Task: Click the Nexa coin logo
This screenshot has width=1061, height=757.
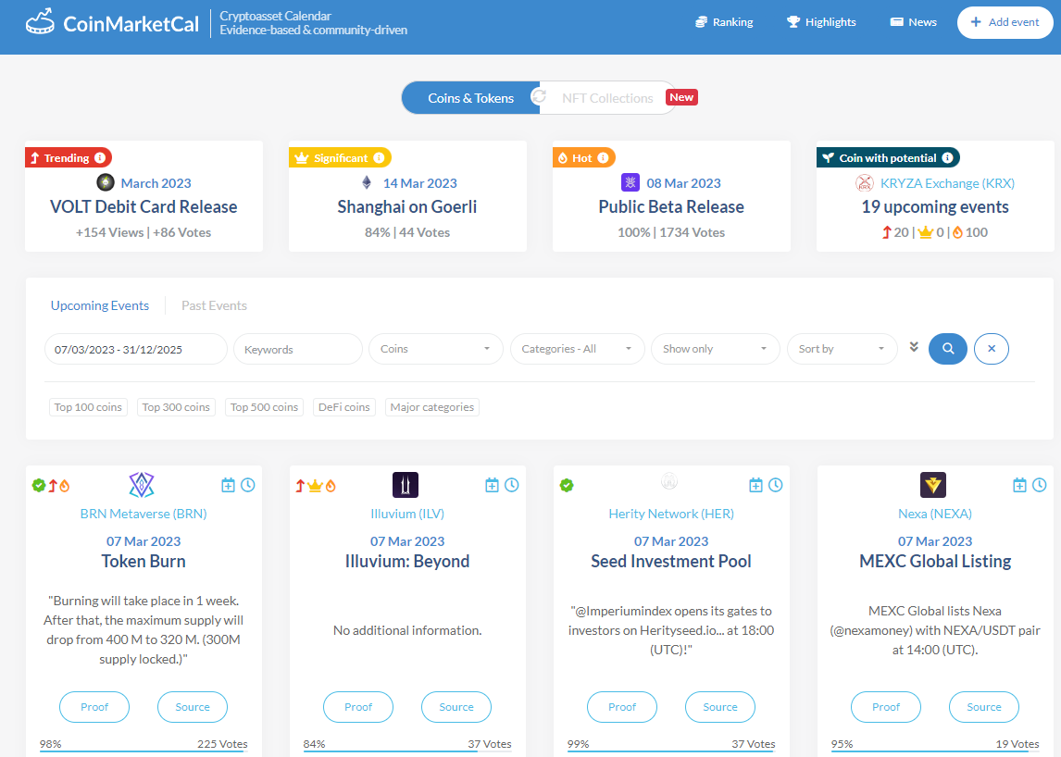Action: 933,484
